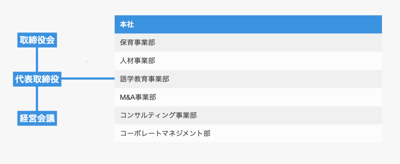Click the gray margin left of 代表取締役 box

tap(6, 79)
